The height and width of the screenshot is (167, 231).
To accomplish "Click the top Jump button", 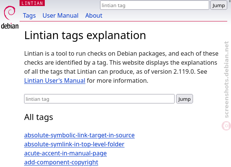I will click(x=219, y=5).
